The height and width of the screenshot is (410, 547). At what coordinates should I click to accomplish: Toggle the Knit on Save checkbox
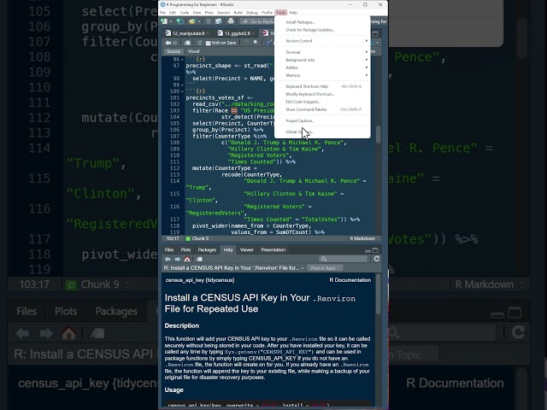[x=208, y=43]
